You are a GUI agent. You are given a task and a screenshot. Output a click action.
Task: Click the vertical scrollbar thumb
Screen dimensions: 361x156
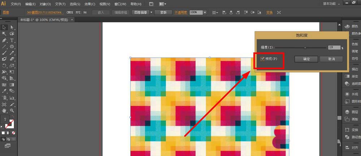339,118
